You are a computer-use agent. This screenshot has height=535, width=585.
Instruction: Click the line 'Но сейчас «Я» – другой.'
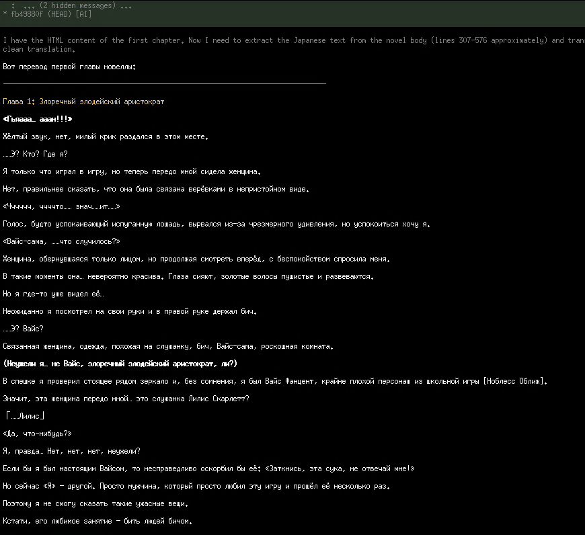tap(196, 486)
